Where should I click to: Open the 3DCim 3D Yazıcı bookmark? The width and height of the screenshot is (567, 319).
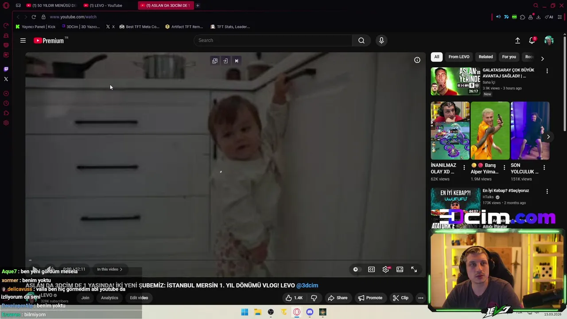pyautogui.click(x=81, y=27)
